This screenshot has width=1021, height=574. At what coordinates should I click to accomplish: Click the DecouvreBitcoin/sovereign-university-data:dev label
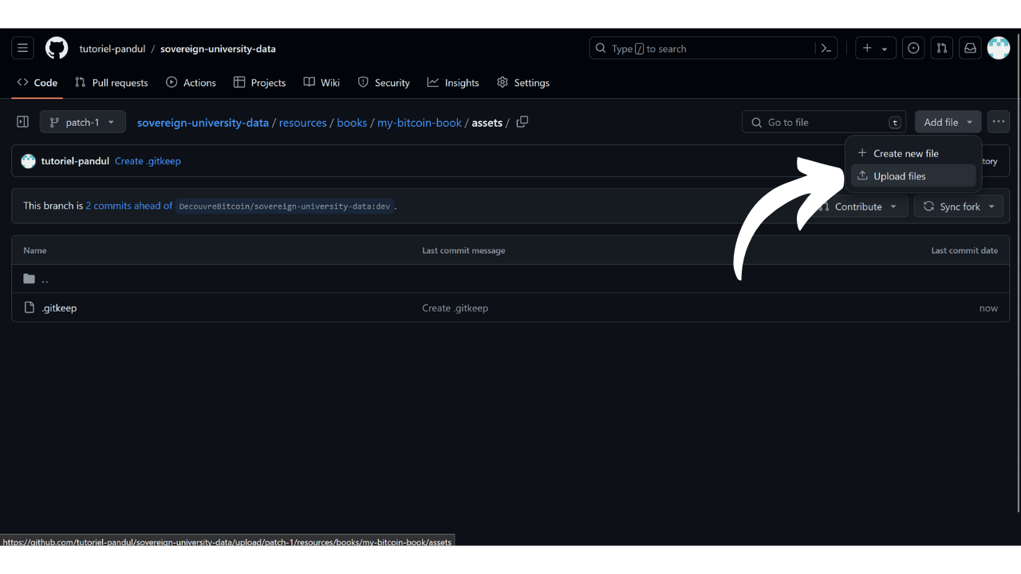tap(285, 206)
